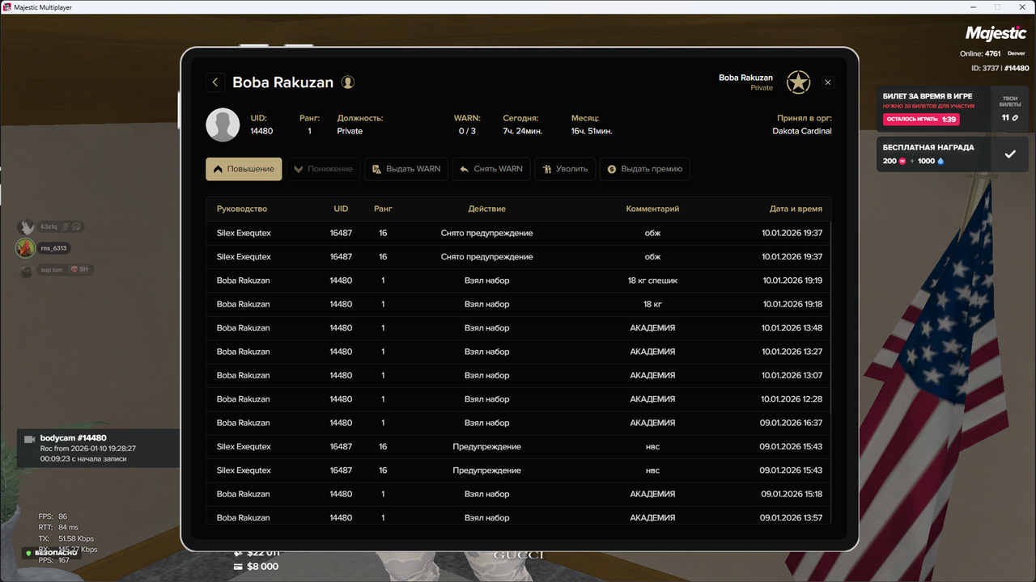Click the Denver server label

[1016, 53]
